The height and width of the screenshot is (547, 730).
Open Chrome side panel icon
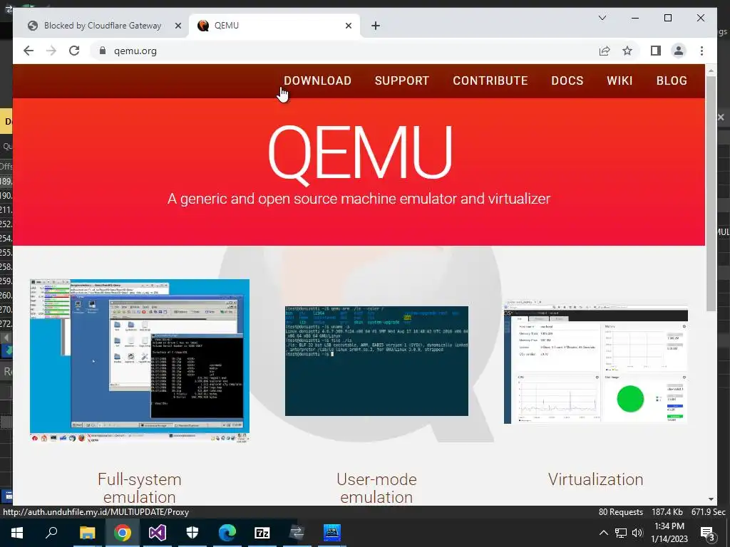[x=656, y=51]
